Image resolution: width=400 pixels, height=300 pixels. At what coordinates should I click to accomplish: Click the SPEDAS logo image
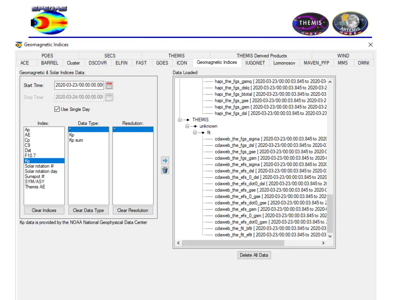pos(49,20)
